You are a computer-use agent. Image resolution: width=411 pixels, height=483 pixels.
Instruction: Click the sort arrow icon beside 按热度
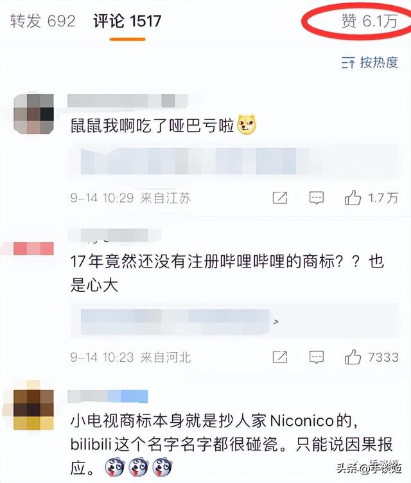[348, 62]
